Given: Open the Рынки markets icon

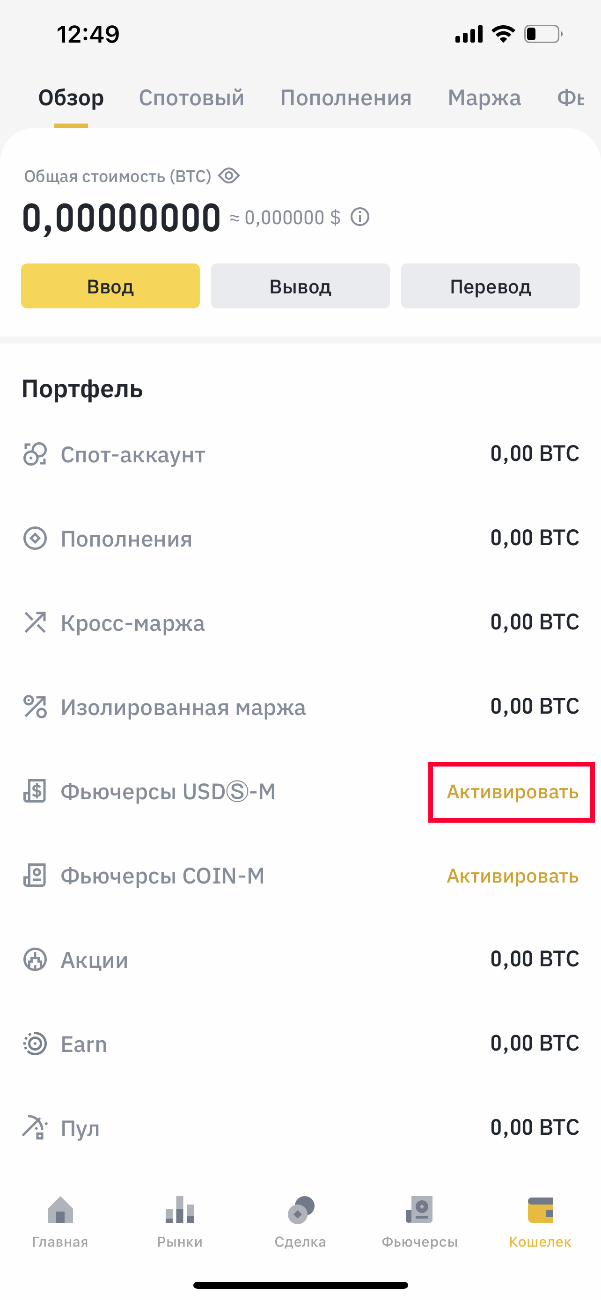Looking at the screenshot, I should (180, 1210).
